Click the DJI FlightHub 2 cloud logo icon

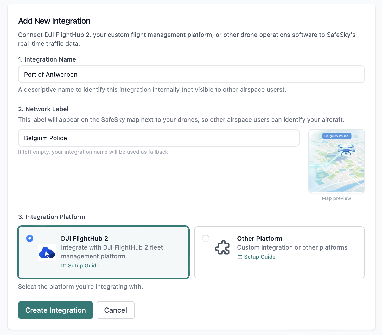point(47,252)
